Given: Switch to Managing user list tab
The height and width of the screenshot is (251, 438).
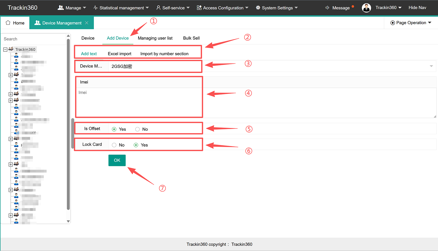Looking at the screenshot, I should pos(155,38).
